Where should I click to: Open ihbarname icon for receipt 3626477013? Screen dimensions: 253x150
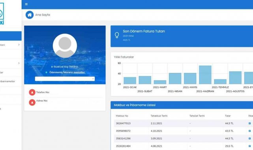[x=249, y=124]
